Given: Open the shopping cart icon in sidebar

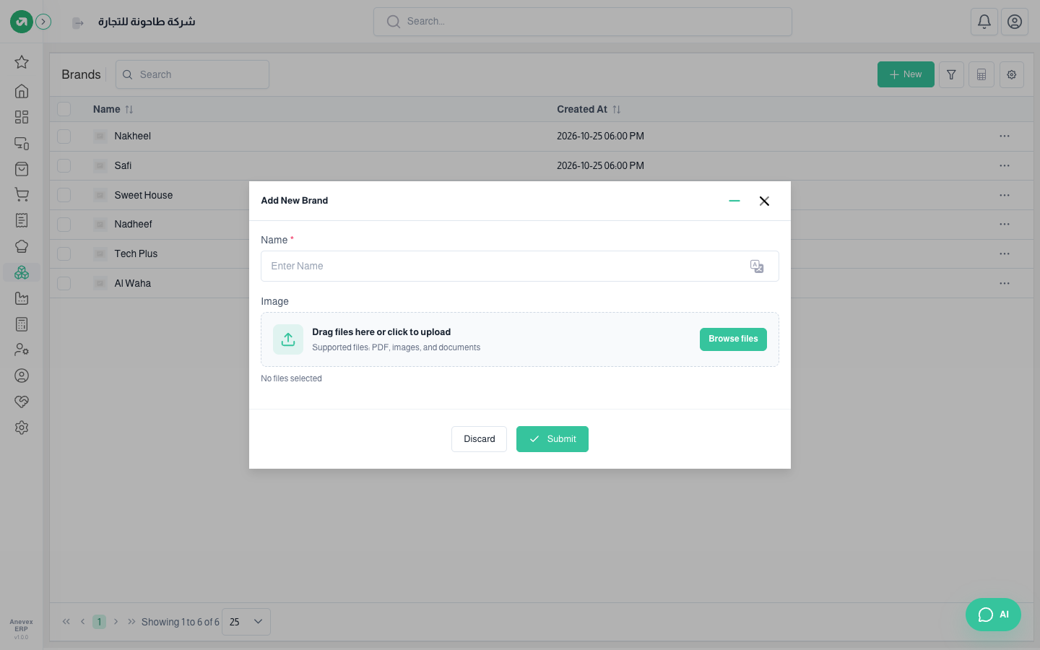Looking at the screenshot, I should pyautogui.click(x=22, y=194).
